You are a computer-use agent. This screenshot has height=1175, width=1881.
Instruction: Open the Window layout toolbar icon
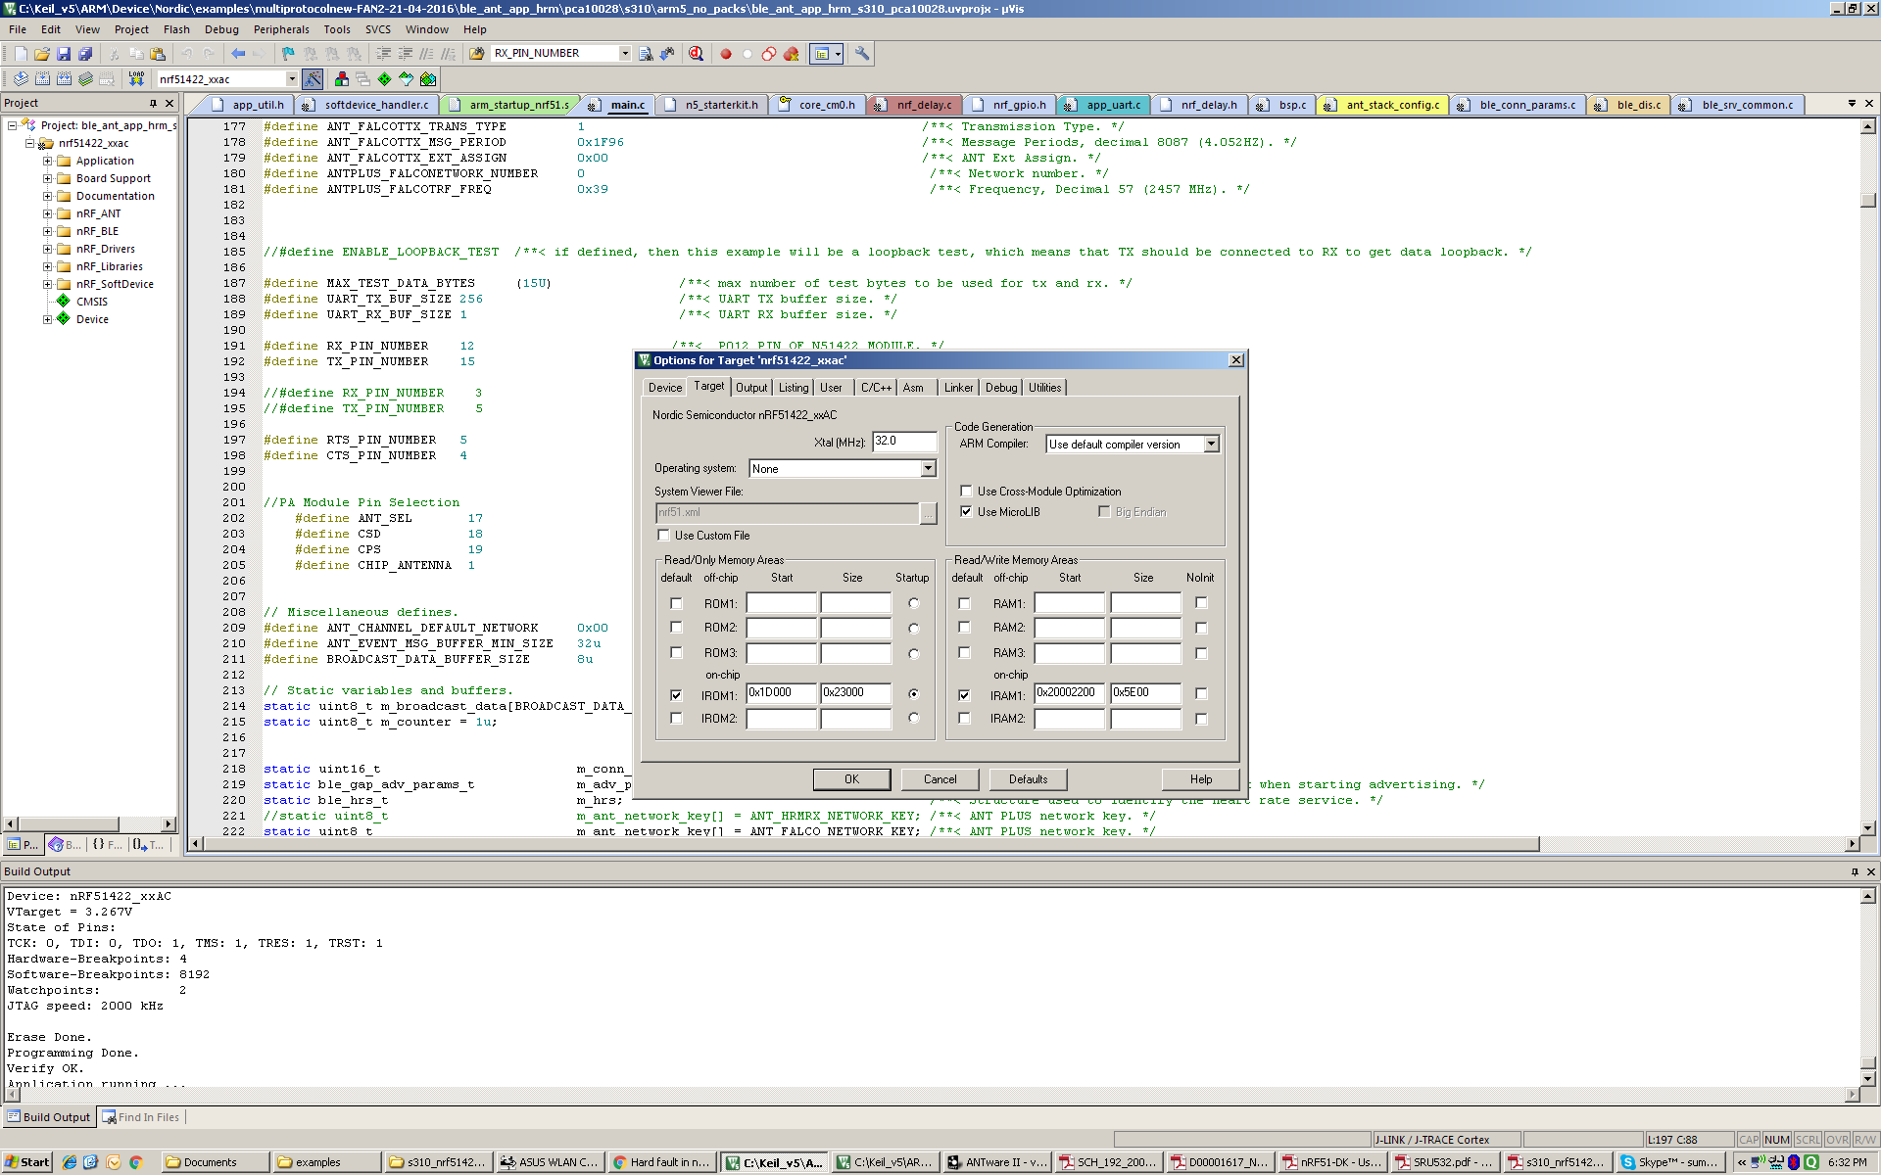coord(826,54)
